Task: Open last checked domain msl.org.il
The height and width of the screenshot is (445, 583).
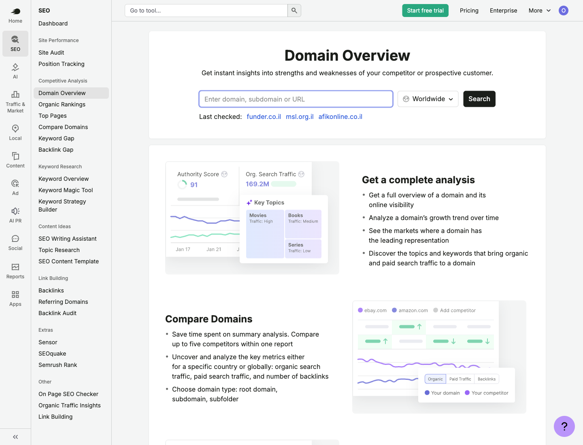Action: click(x=300, y=117)
